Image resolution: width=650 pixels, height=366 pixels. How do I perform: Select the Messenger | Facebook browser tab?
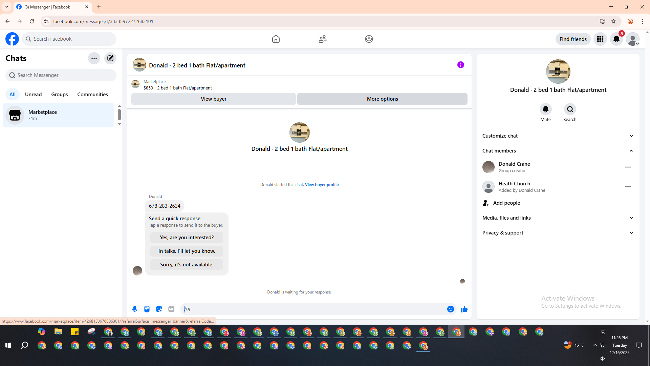click(52, 7)
